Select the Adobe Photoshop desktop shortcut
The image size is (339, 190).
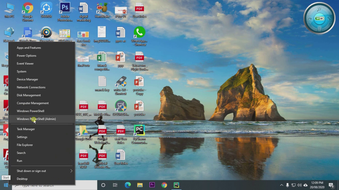65,12
